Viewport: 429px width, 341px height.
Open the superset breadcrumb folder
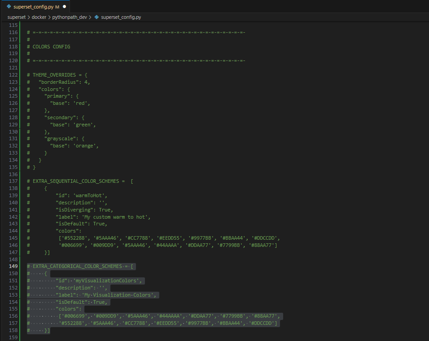tap(17, 17)
